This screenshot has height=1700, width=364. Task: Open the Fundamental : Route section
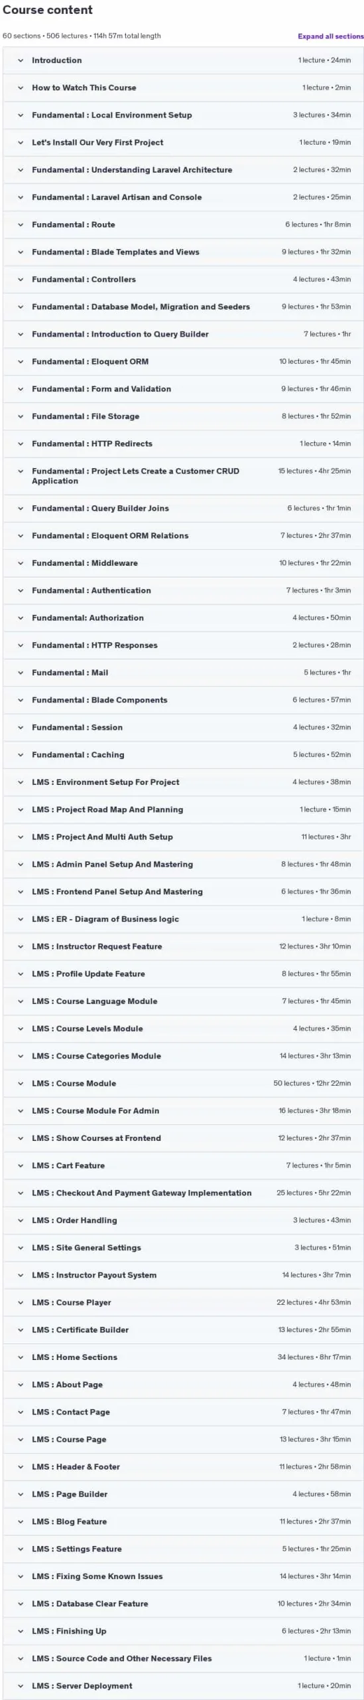point(183,224)
